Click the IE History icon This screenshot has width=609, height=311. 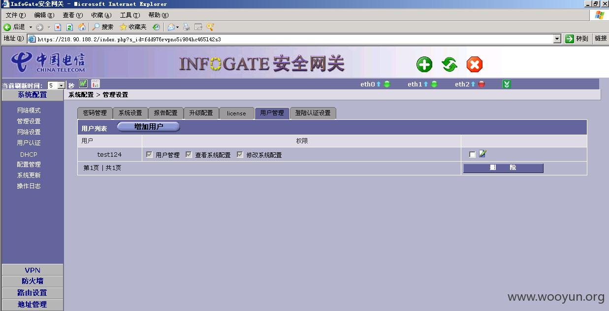pyautogui.click(x=156, y=27)
